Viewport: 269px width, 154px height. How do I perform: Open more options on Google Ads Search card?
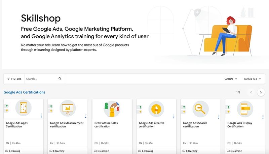click(x=219, y=117)
